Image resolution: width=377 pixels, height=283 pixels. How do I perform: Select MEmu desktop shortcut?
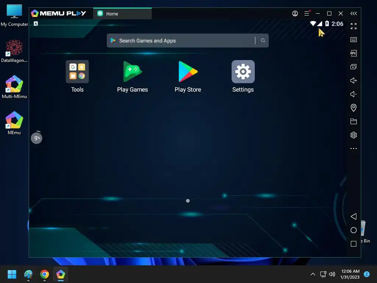14,123
